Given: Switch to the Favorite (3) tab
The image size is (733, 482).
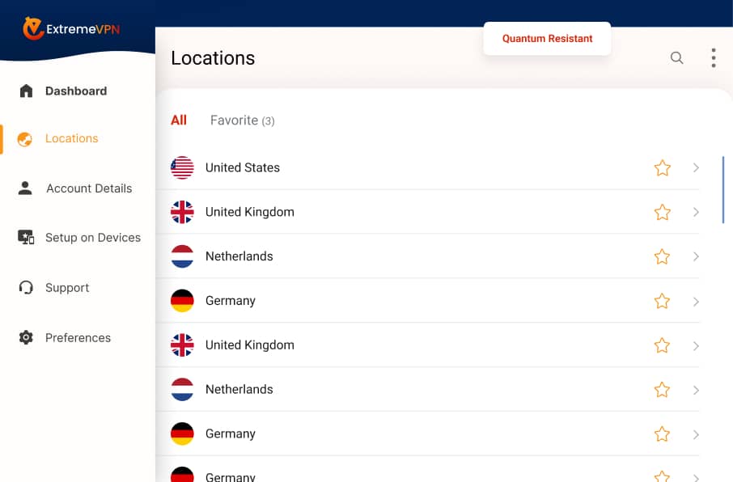Looking at the screenshot, I should [242, 120].
